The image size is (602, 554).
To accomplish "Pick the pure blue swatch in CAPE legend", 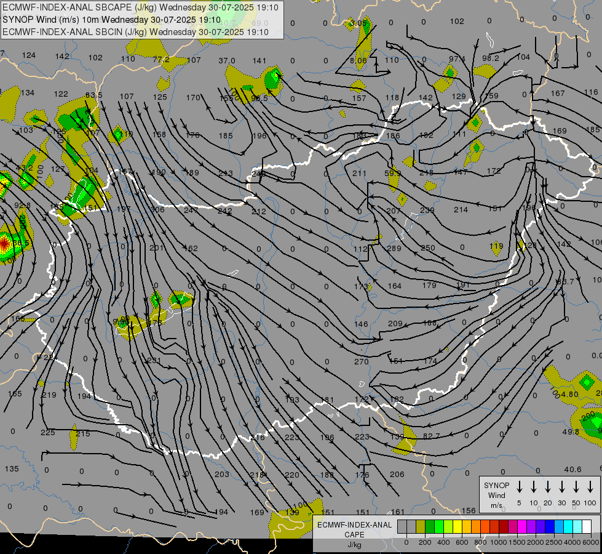I will tap(550, 526).
